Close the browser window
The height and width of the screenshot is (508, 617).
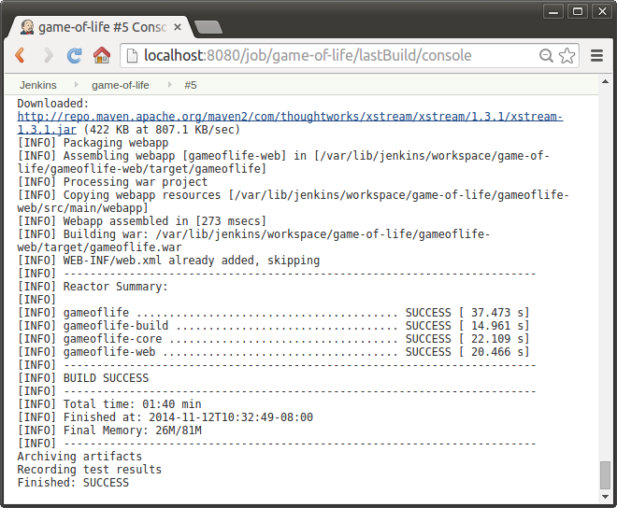tap(602, 12)
